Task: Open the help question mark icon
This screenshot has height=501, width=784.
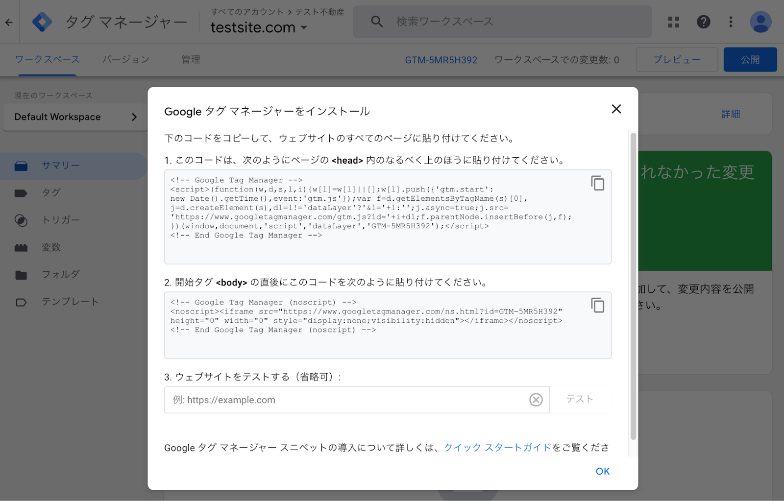Action: [704, 22]
